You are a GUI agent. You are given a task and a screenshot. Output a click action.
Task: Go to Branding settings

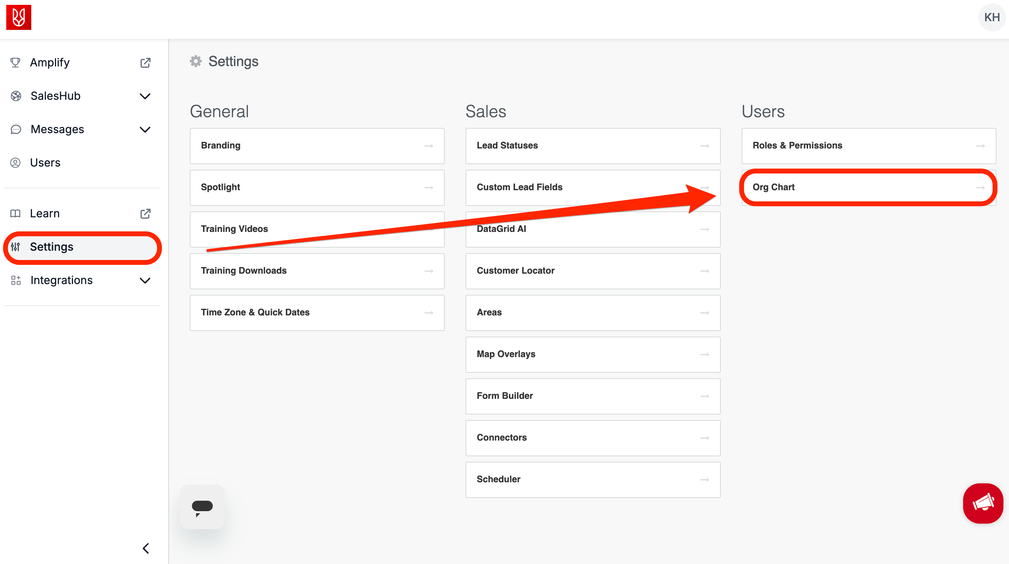click(317, 146)
